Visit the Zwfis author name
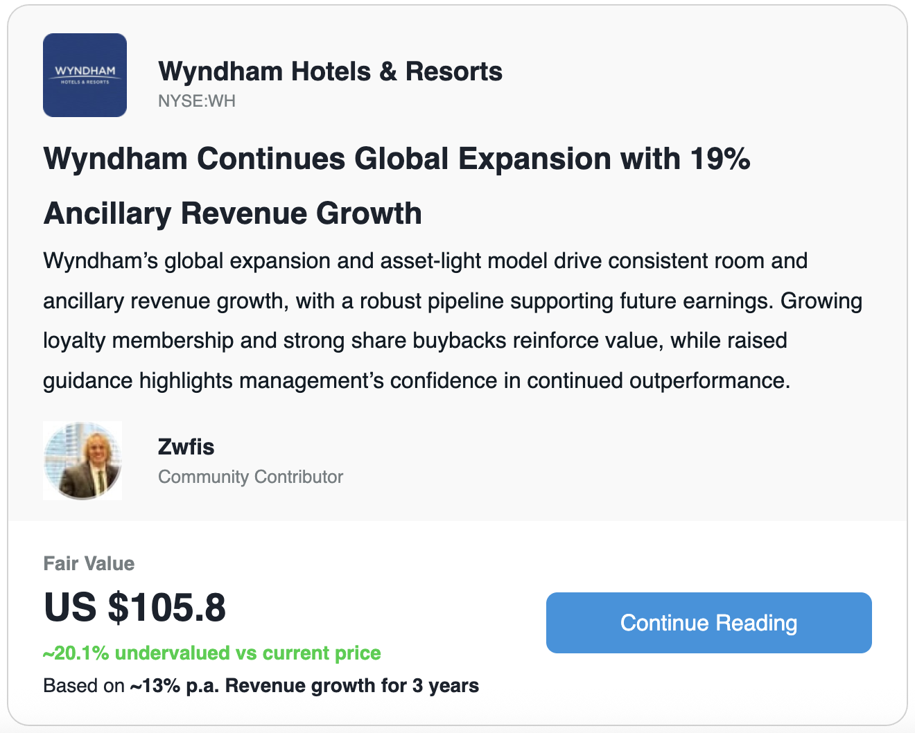The width and height of the screenshot is (915, 733). point(186,447)
